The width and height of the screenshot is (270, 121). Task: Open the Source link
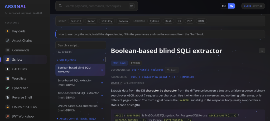tap(116, 83)
